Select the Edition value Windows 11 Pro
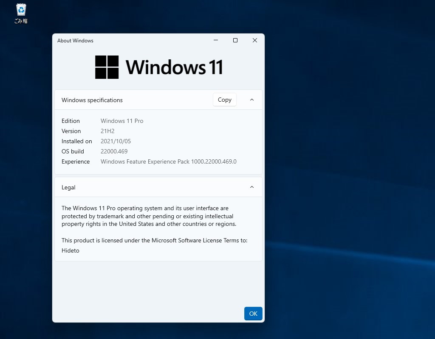This screenshot has width=435, height=339. 122,121
